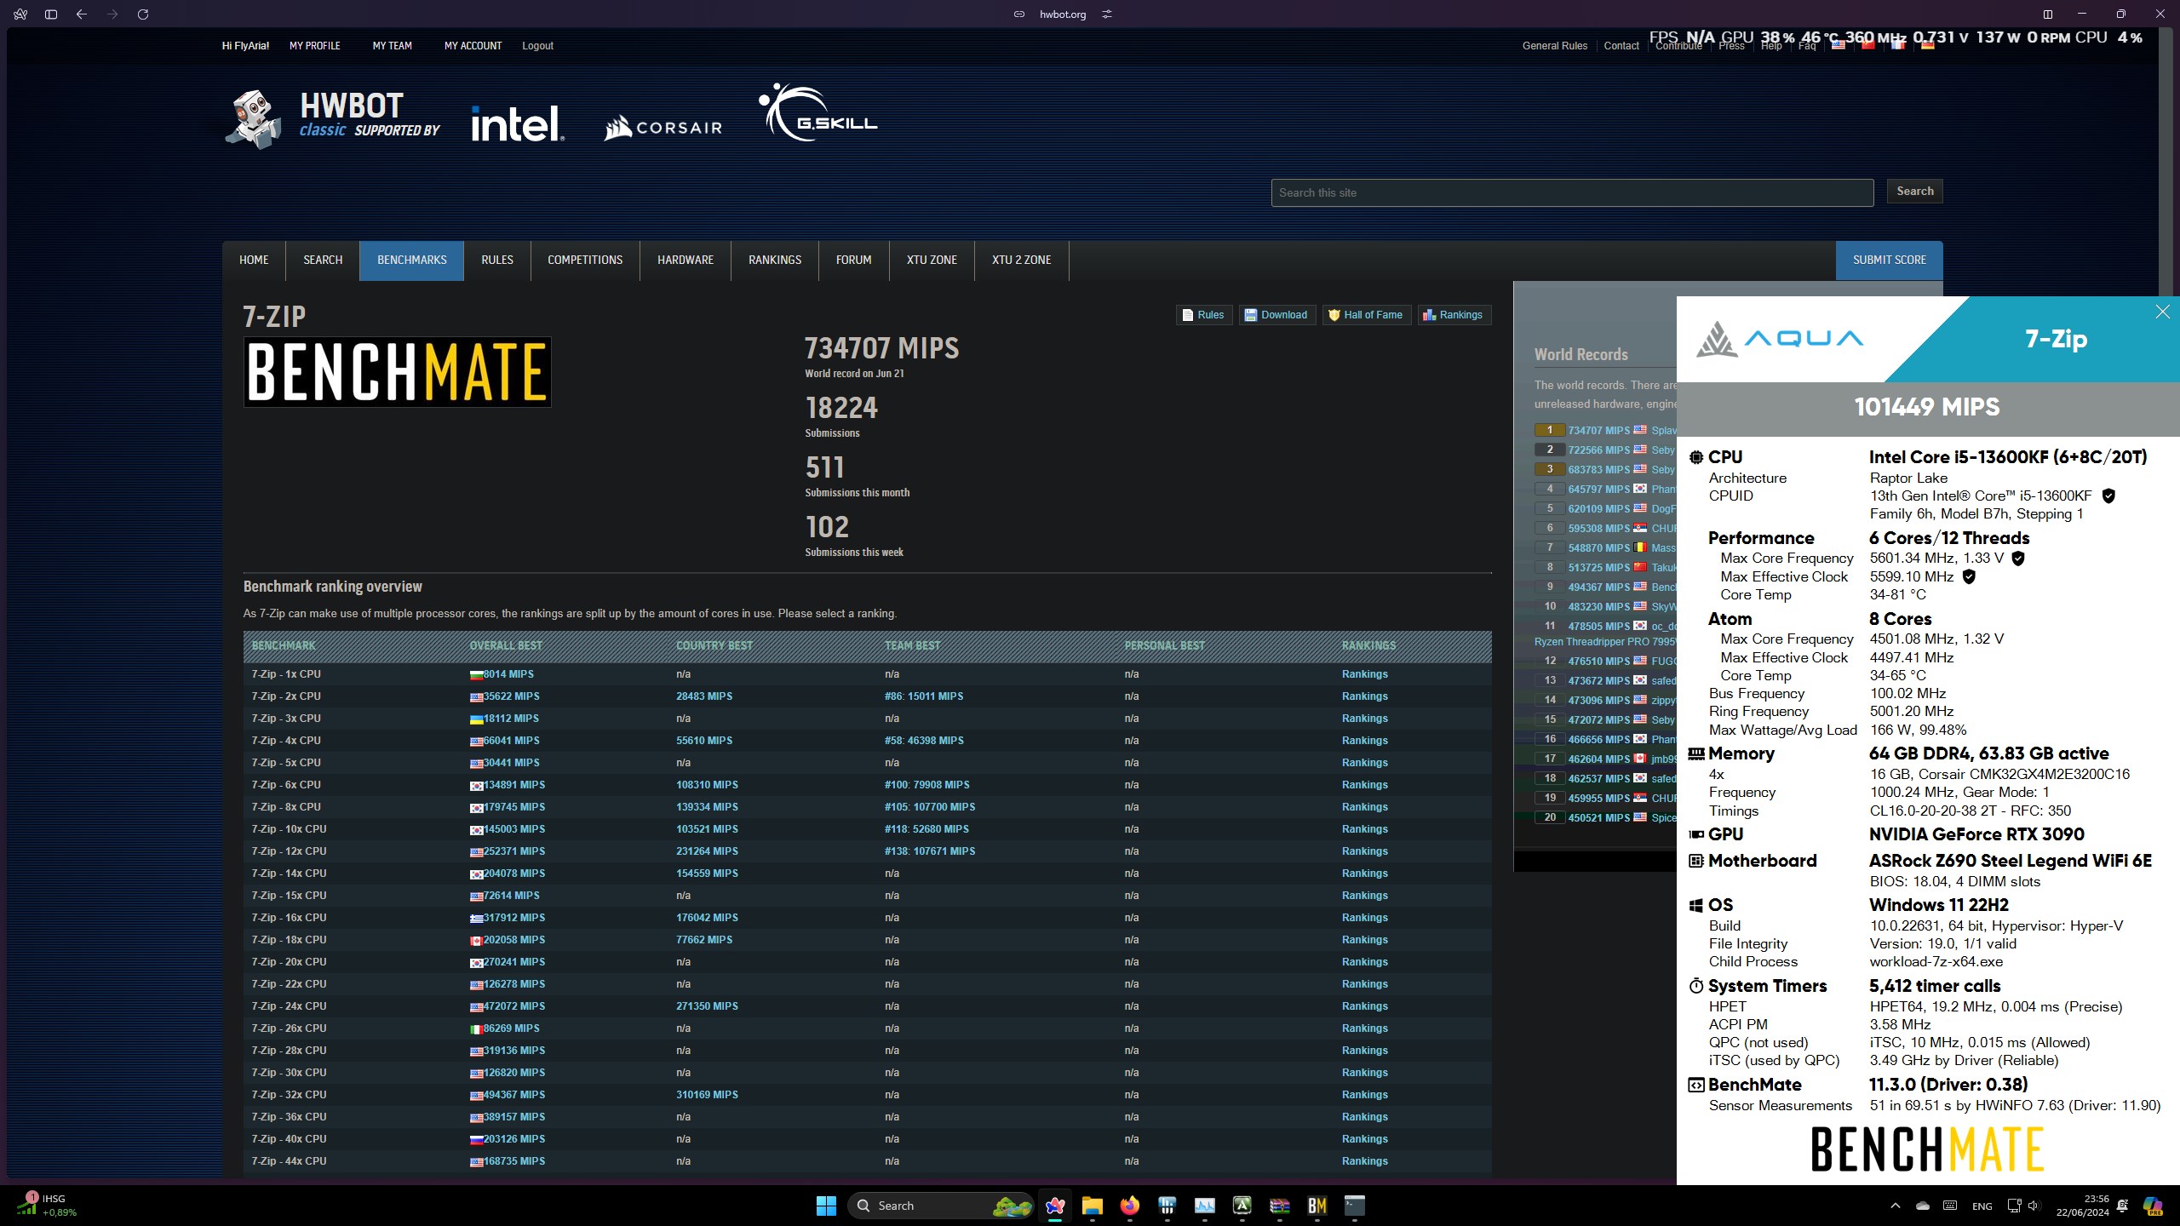Viewport: 2180px width, 1226px height.
Task: Open 7-Zip - 1x CPU overall best 8014 MIPS
Action: tap(508, 674)
